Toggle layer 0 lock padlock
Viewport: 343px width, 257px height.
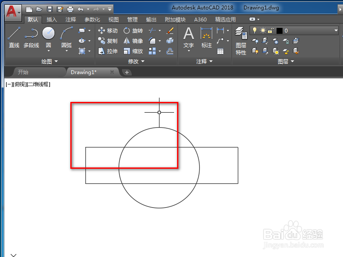click(271, 30)
